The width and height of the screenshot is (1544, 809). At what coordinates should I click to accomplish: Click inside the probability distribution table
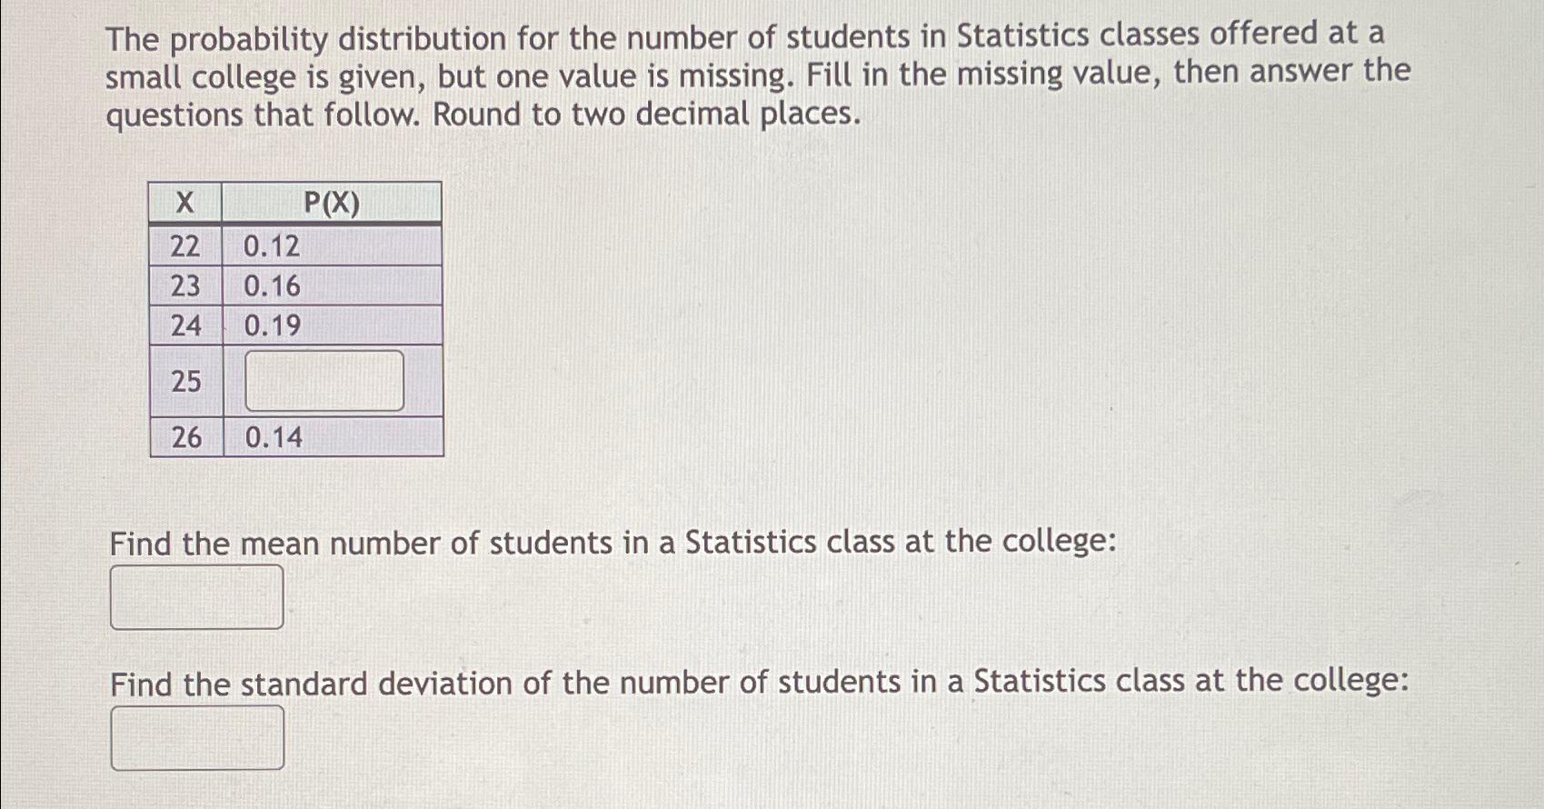(x=295, y=318)
